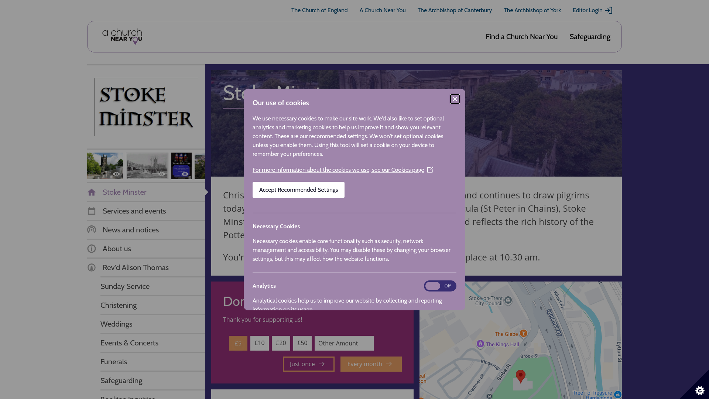Click the Other Amount input field
This screenshot has width=709, height=399.
pos(344,343)
